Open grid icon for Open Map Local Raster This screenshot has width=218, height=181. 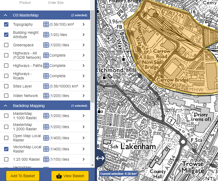[x=46, y=138]
